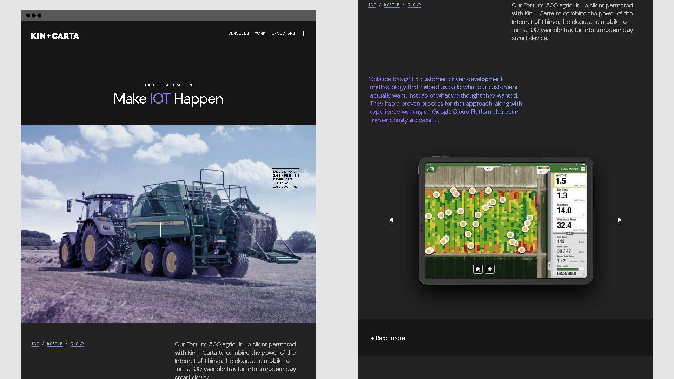674x379 pixels.
Task: Tap the divider handle below Wet Mass Flow
Action: [569, 233]
